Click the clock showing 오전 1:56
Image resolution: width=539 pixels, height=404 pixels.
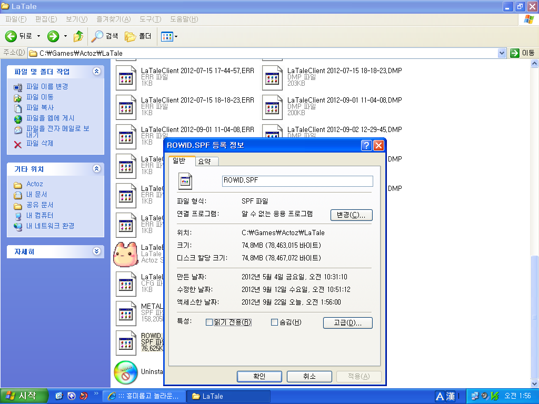point(518,396)
